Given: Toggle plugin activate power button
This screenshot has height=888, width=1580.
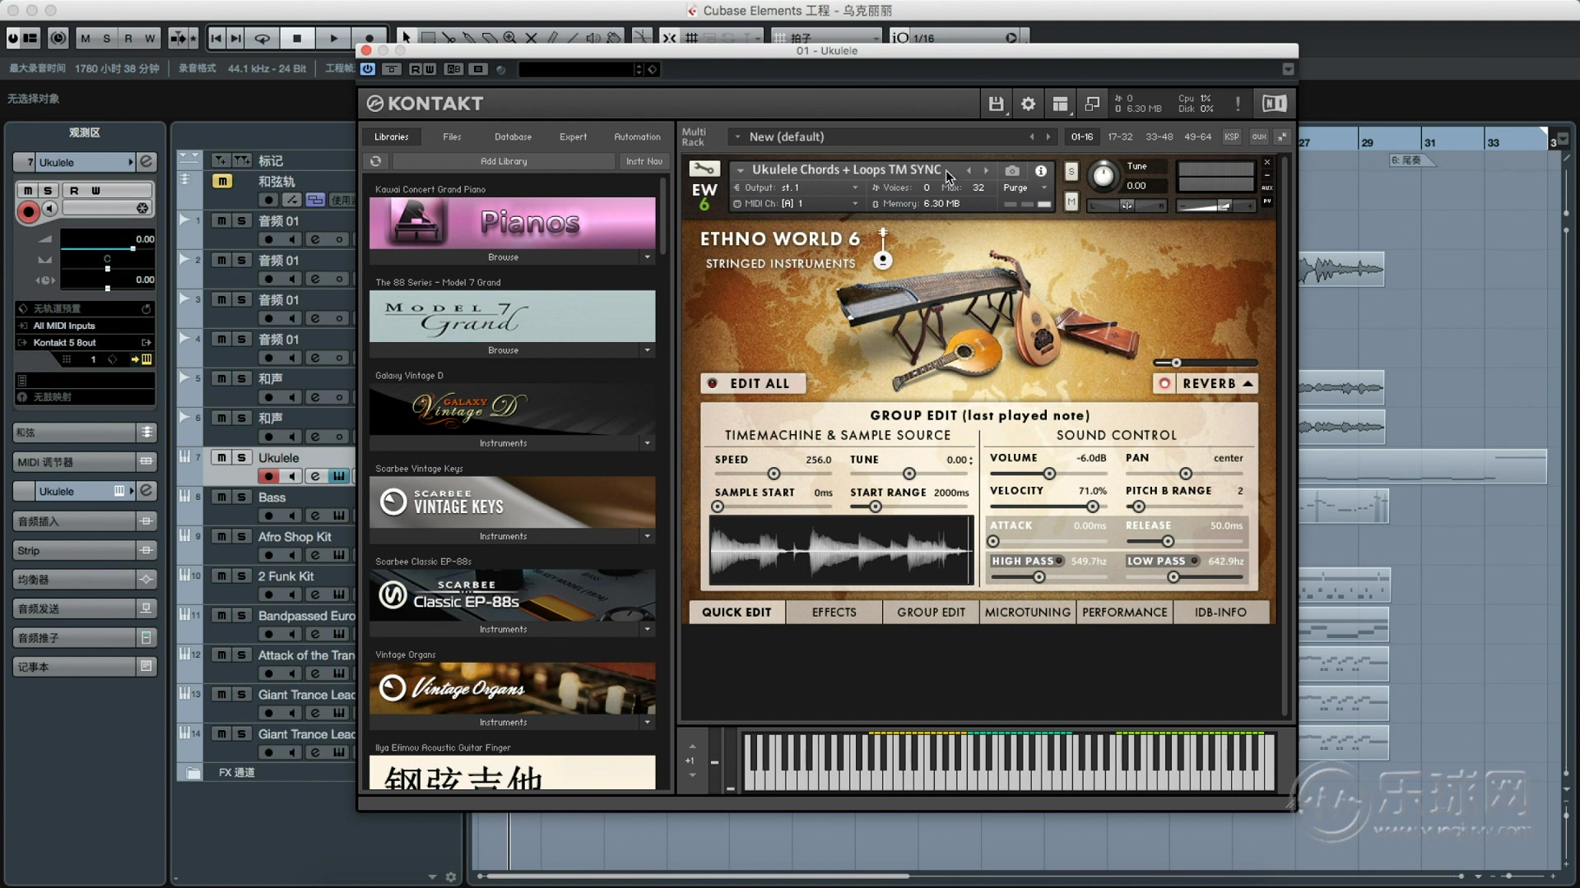Looking at the screenshot, I should pos(368,69).
